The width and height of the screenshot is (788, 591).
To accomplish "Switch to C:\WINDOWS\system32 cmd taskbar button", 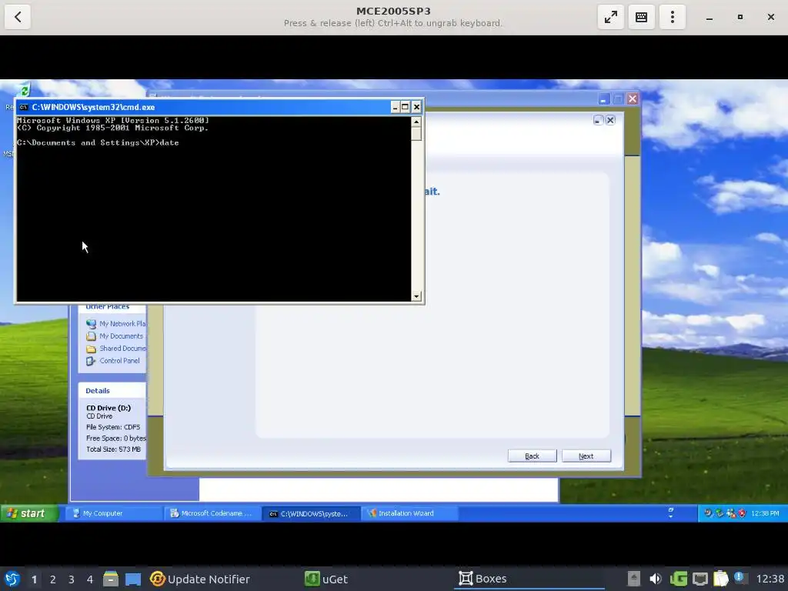I will 311,513.
